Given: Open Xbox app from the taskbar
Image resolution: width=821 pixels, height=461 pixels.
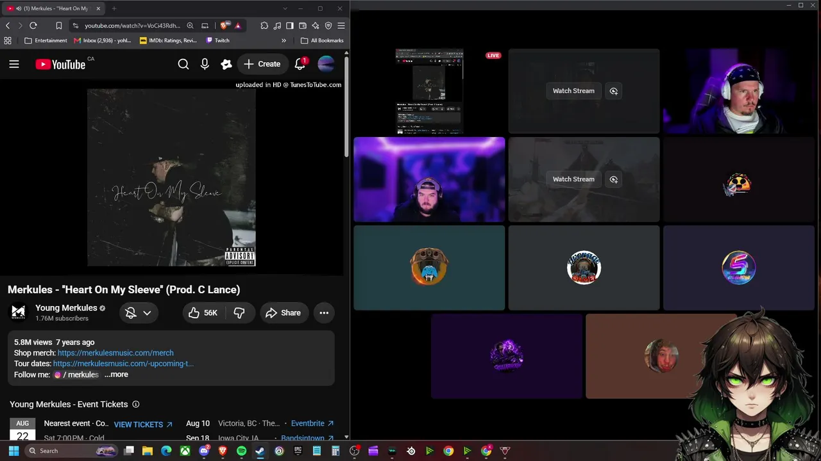Looking at the screenshot, I should coord(185,451).
